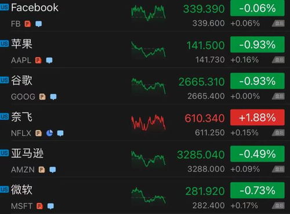The width and height of the screenshot is (290, 214).
Task: Tap the US market tag beside 微软
Action: point(4,190)
